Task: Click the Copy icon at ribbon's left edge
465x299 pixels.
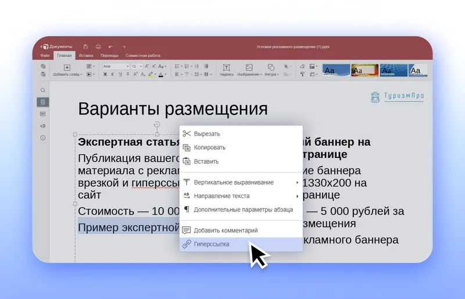Action: pos(43,66)
